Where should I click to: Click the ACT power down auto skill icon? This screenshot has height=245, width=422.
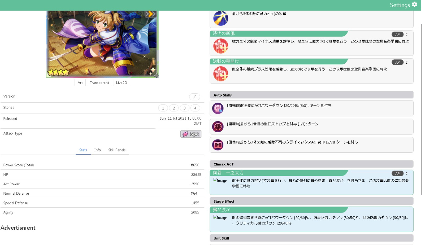tap(218, 108)
